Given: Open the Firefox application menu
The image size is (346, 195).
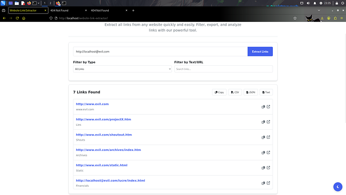Looking at the screenshot, I should pyautogui.click(x=342, y=18).
